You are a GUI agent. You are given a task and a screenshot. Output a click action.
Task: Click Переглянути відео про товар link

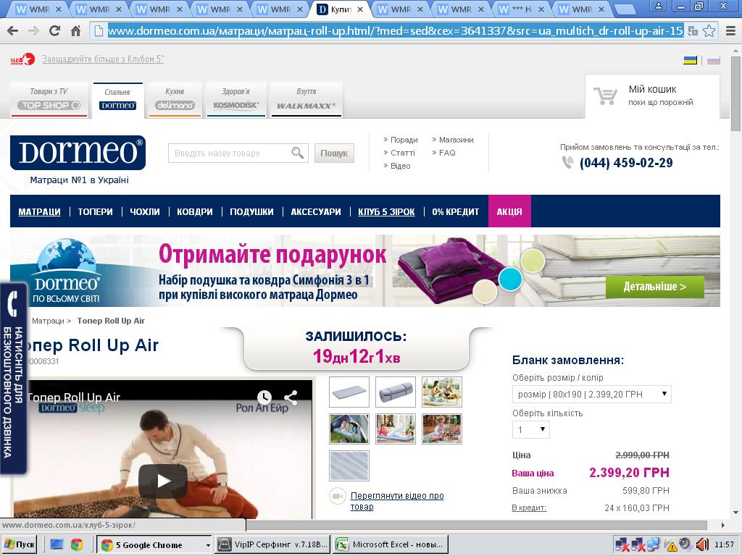(x=397, y=501)
